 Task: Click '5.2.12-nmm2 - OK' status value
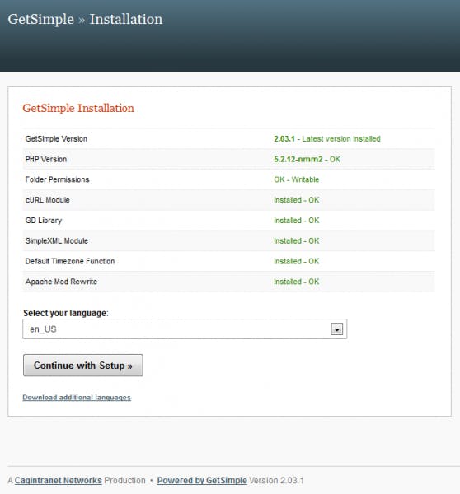[307, 159]
